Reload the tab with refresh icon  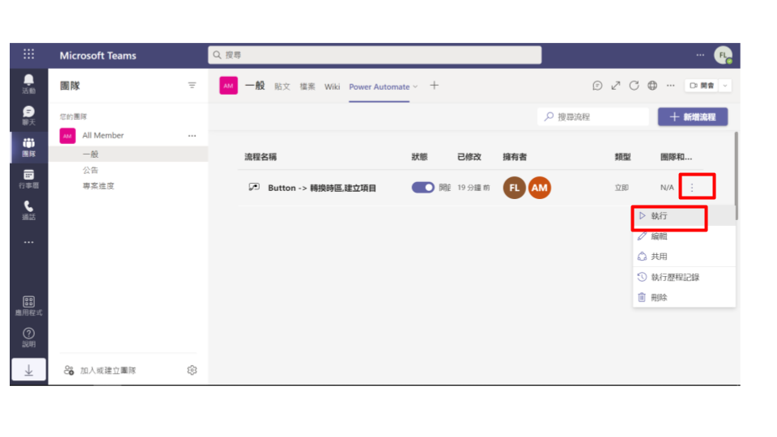coord(634,86)
